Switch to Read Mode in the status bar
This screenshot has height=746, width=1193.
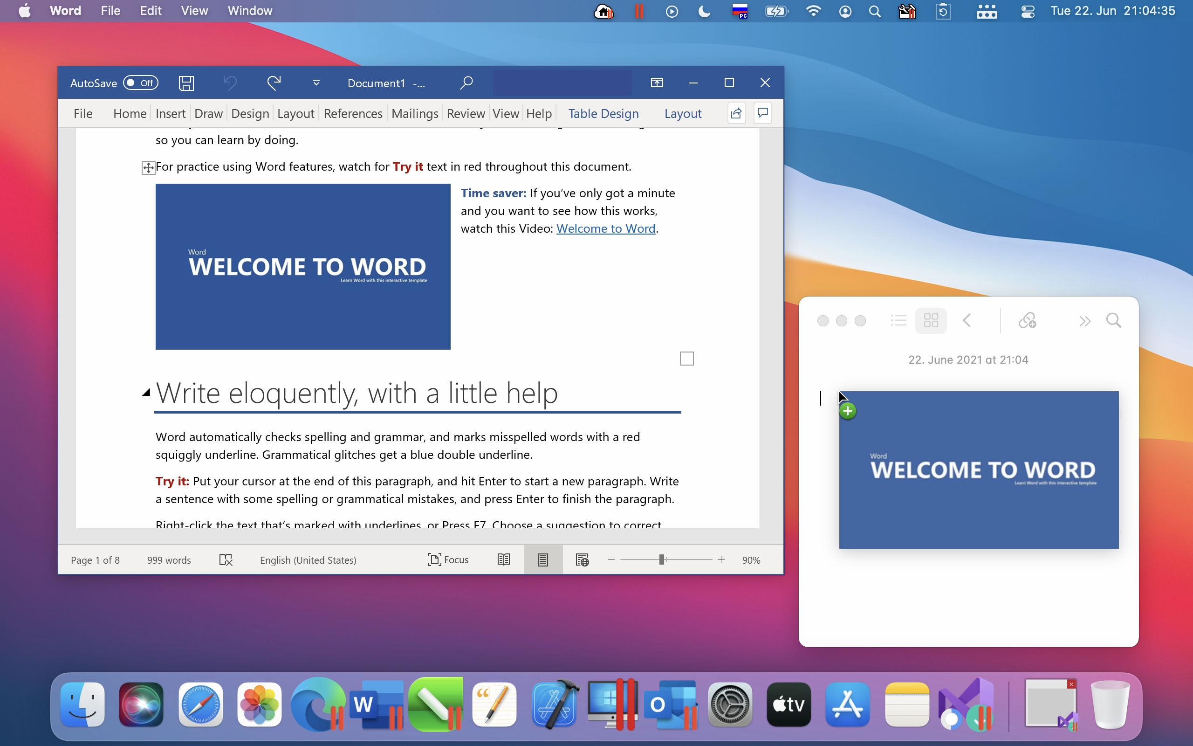[502, 559]
